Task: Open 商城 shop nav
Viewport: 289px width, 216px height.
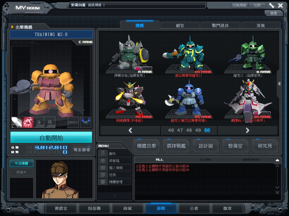Action: click(x=128, y=208)
